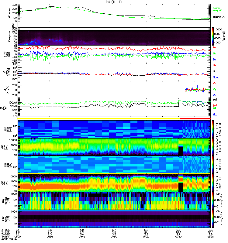Click the red segment of the yellow-red status bar
The width and height of the screenshot is (228, 243).
[x=195, y=119]
